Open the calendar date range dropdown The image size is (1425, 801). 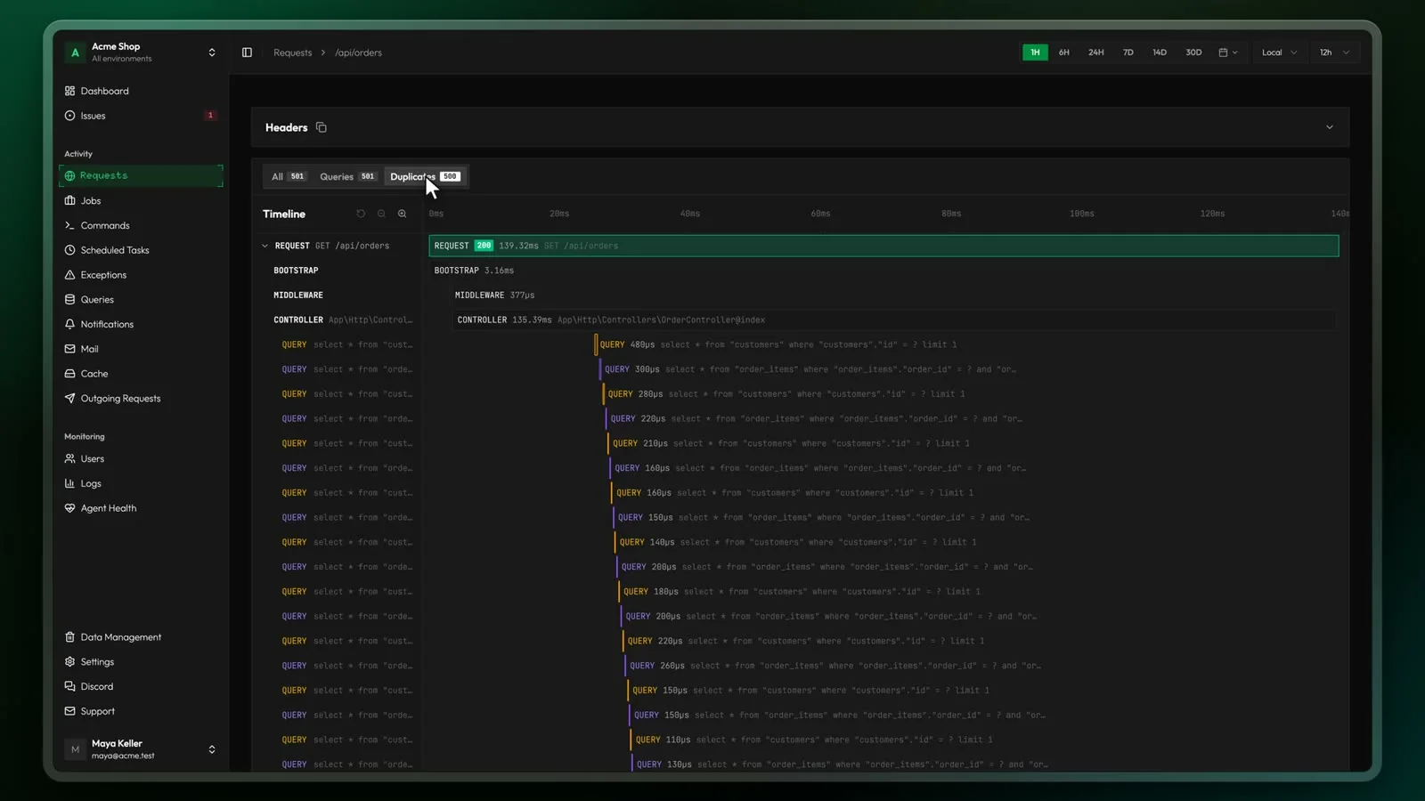click(x=1228, y=53)
